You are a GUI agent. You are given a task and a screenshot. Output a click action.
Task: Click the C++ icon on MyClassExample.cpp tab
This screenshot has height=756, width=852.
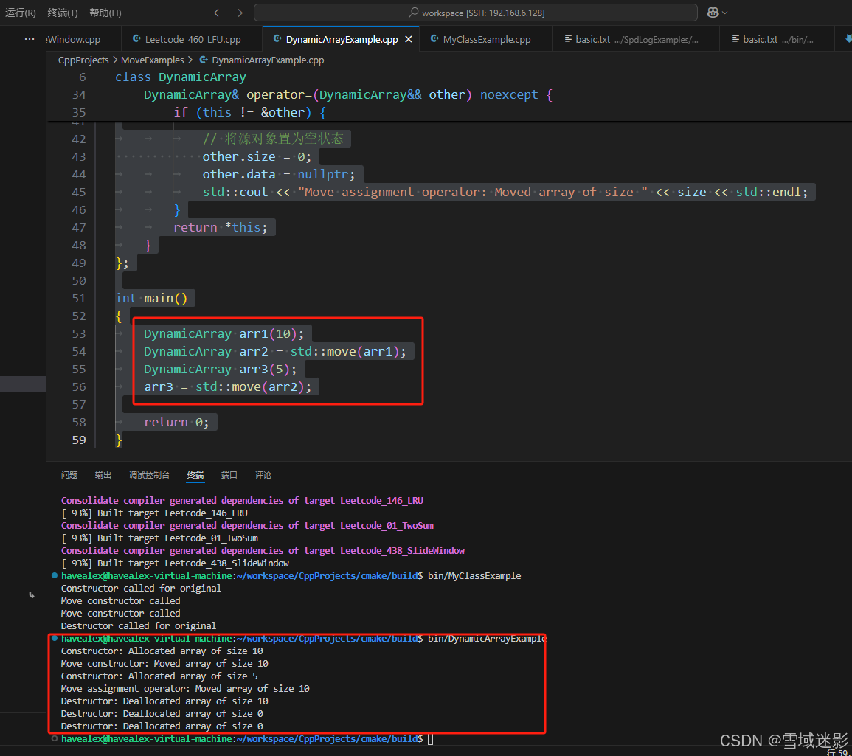coord(433,38)
